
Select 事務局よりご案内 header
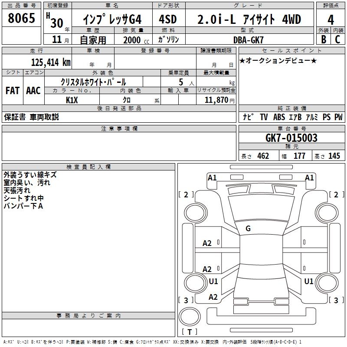click(88, 316)
